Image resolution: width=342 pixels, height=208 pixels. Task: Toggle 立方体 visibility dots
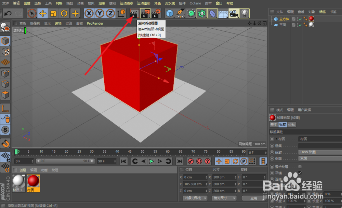pos(298,19)
